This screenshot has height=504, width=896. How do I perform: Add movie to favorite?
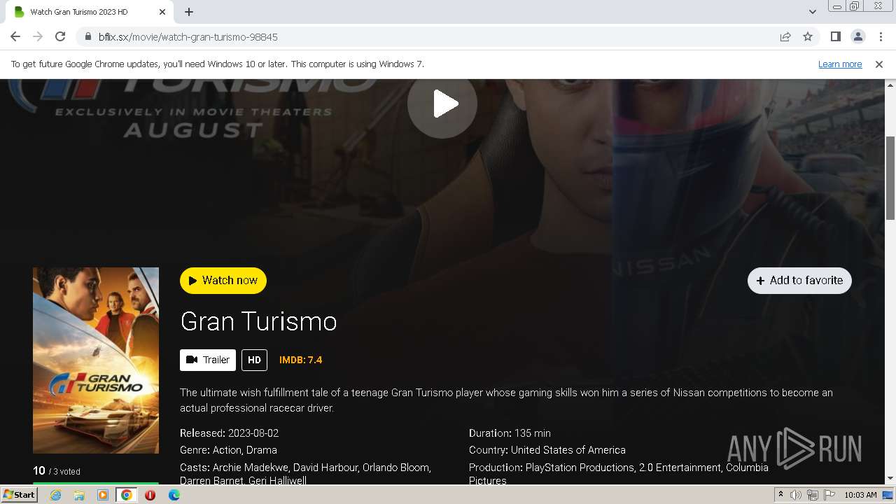coord(799,281)
